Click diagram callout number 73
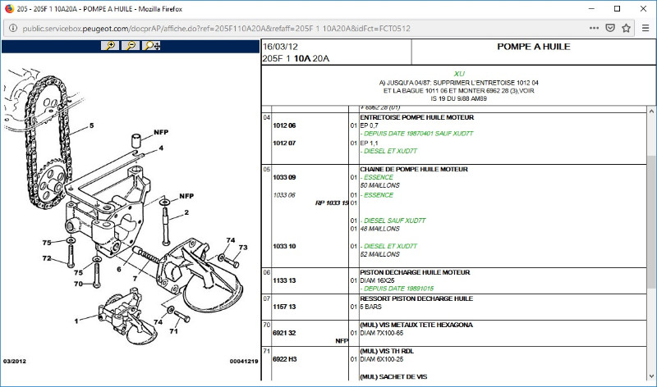657x387 pixels. (x=243, y=248)
